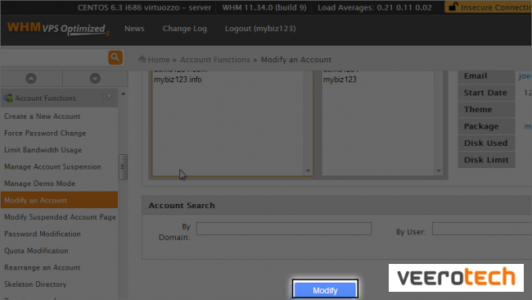Click the WHM 11.34.0 build text
The height and width of the screenshot is (300, 532).
264,7
